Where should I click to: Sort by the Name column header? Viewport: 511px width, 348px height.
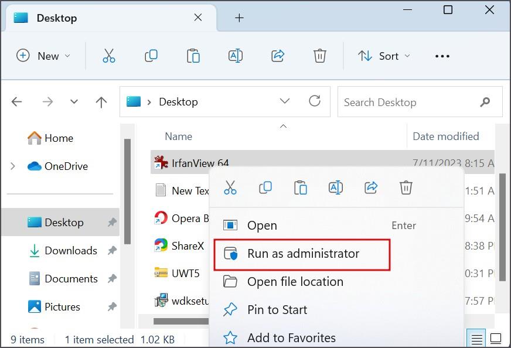click(179, 136)
